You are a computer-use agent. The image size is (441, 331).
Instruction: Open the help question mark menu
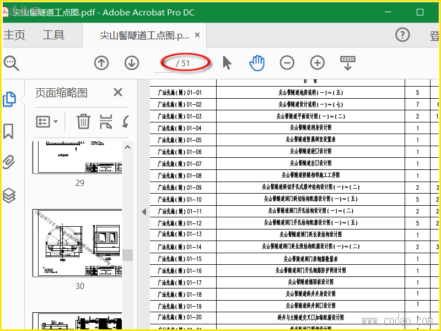point(402,35)
